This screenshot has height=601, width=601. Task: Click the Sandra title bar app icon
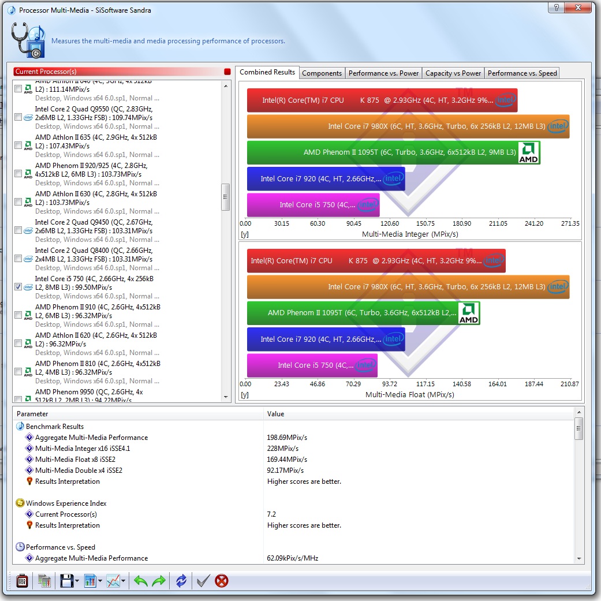point(12,10)
